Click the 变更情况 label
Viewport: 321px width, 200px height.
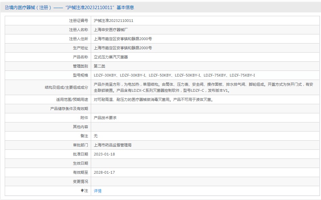click(80, 181)
